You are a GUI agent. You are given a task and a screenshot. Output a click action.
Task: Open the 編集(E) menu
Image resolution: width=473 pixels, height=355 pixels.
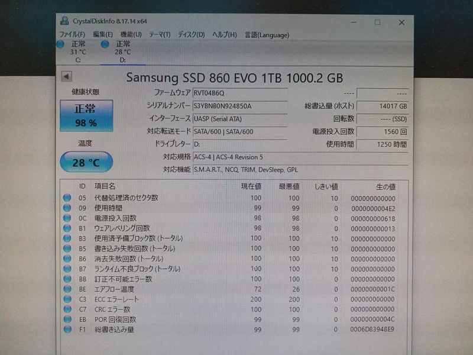coord(102,35)
